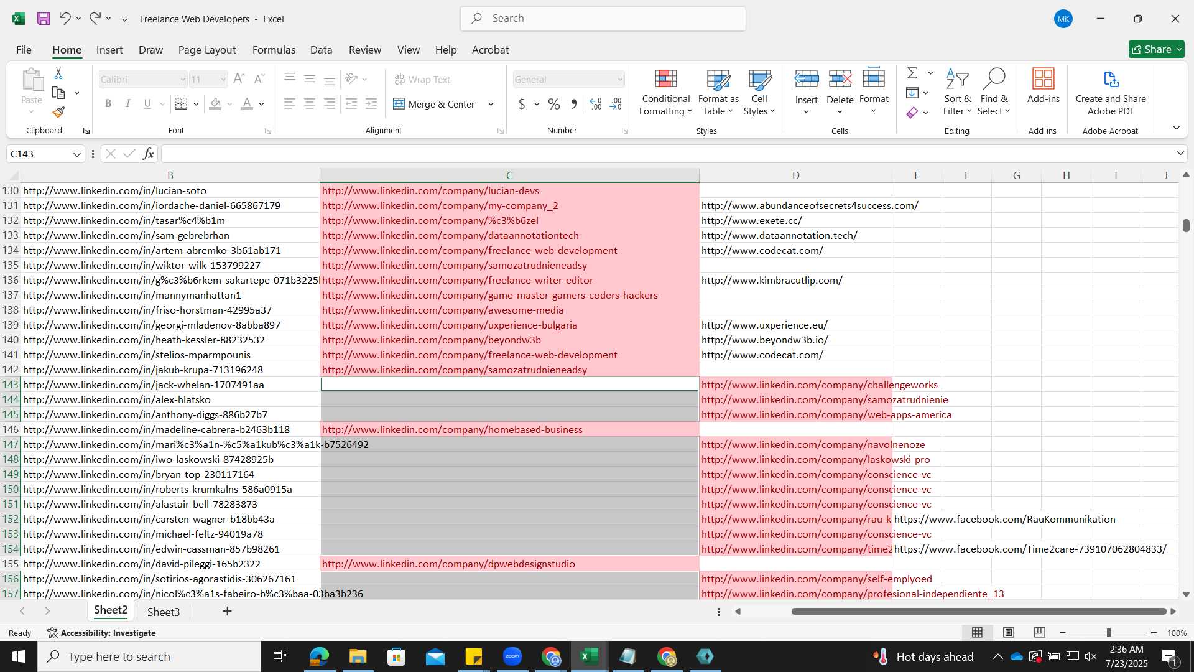Switch to the Insert tab

(x=109, y=50)
